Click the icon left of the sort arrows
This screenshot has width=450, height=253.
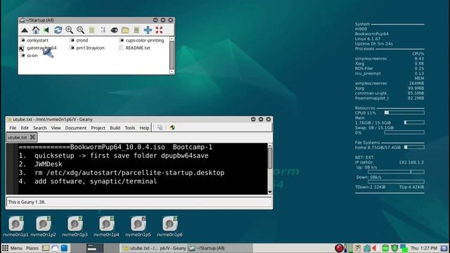coord(91,30)
